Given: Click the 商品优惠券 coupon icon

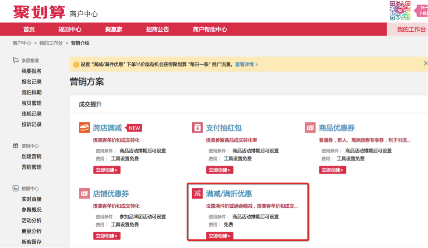Looking at the screenshot, I should click(x=310, y=128).
